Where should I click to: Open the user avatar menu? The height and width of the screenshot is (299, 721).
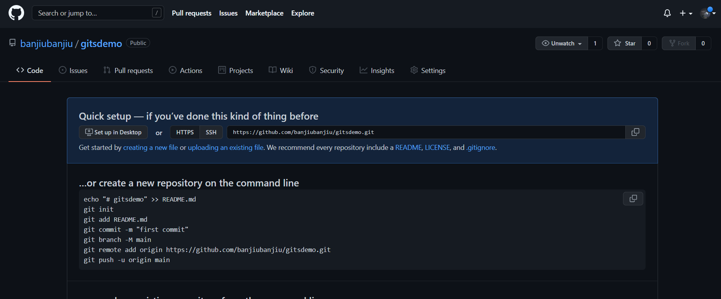[708, 13]
